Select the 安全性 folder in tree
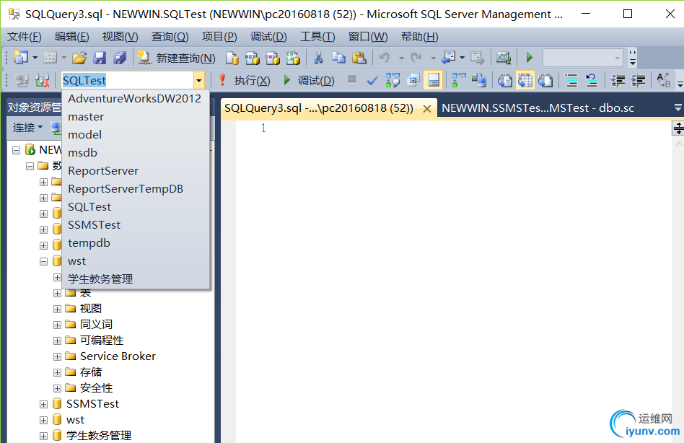Screen dimensions: 684x443 click(96, 388)
